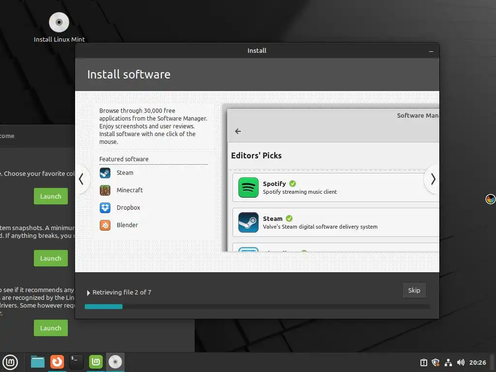Click the Minecraft icon in Featured software
The height and width of the screenshot is (372, 496).
105,190
